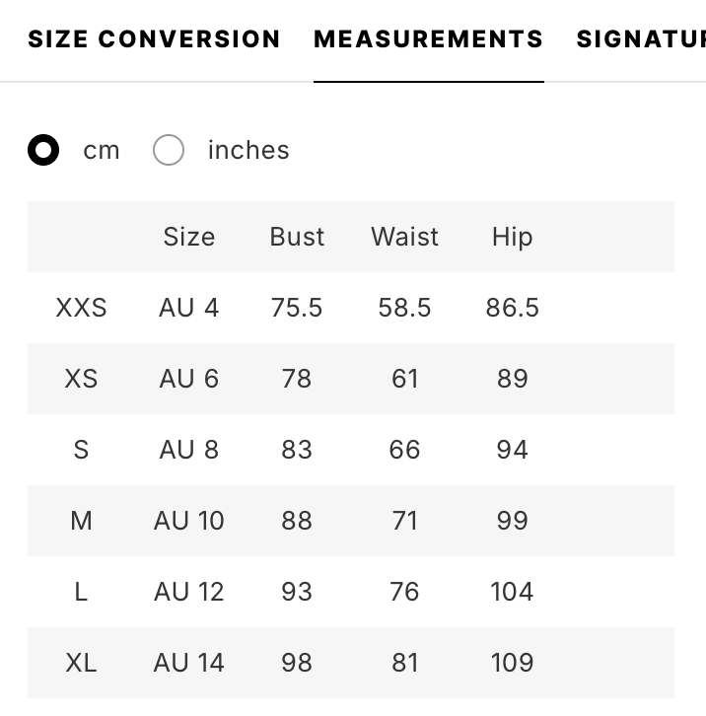706x716 pixels.
Task: Click the Bust column header
Action: pos(297,237)
